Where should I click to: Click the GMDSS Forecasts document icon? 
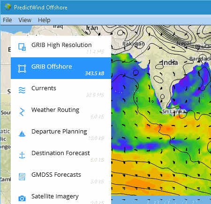tap(22, 177)
